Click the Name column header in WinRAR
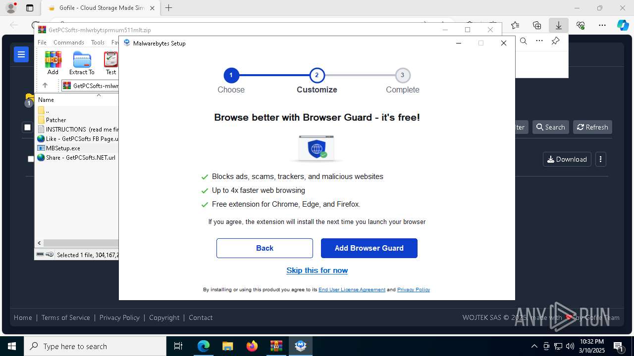Screen dimensions: 634x356 77,99
